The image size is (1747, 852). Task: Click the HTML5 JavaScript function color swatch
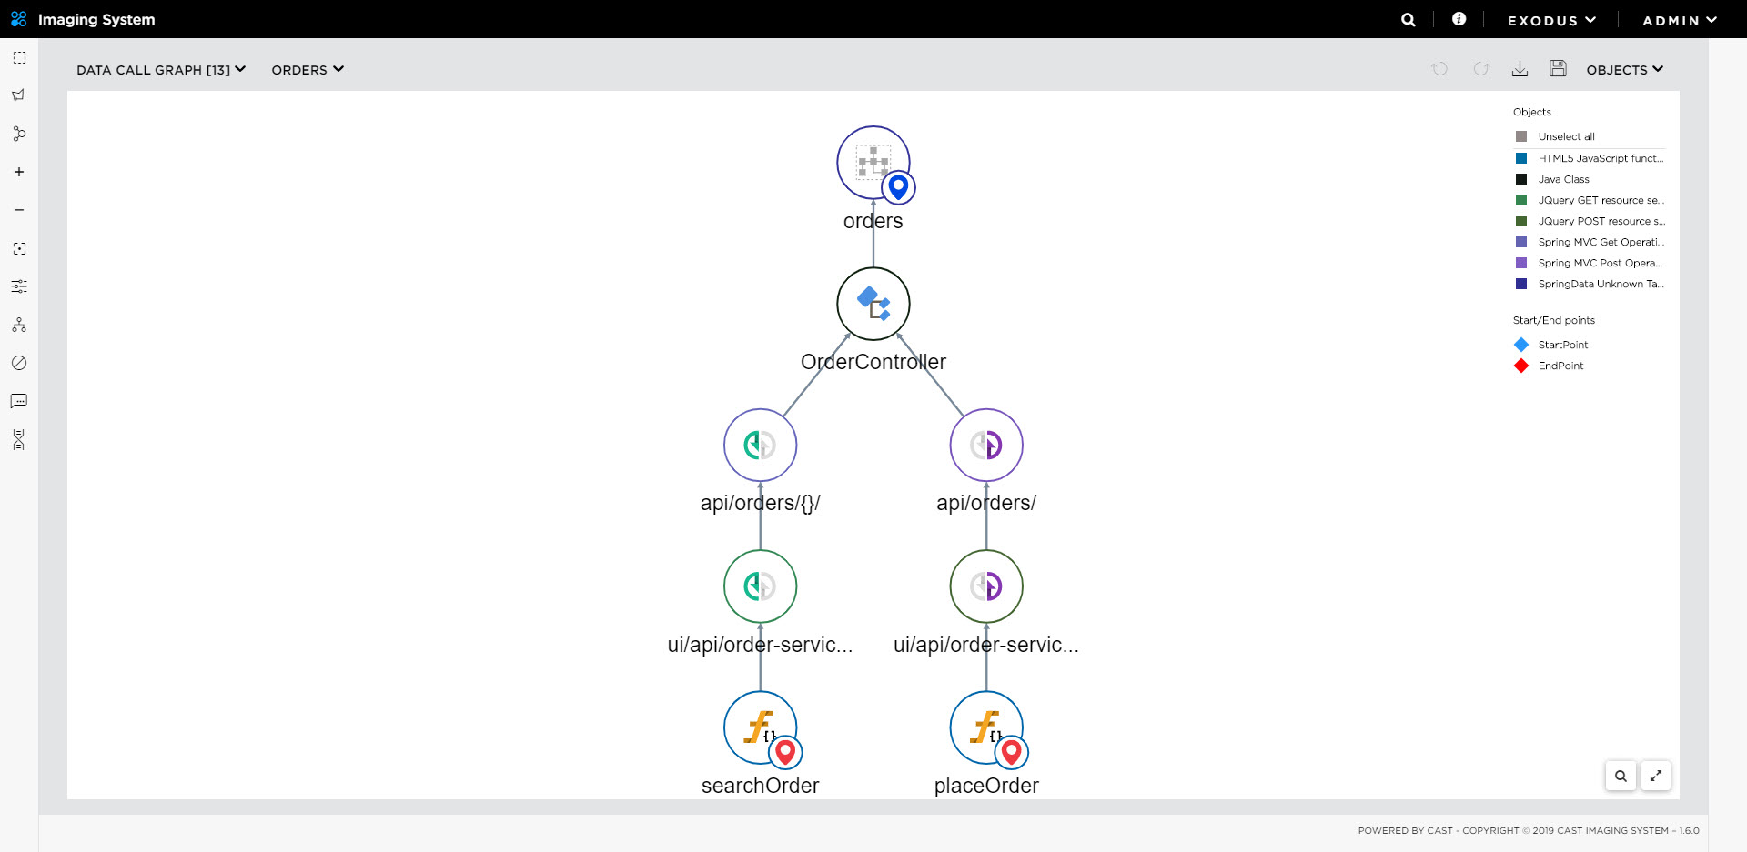[1521, 158]
